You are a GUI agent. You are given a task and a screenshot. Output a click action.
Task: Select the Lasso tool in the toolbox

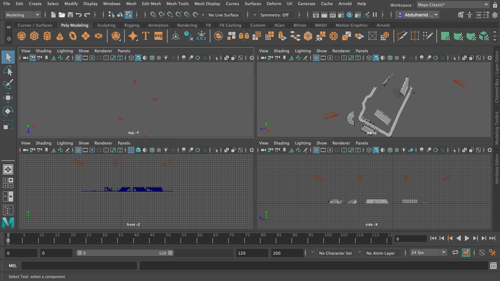click(x=8, y=71)
